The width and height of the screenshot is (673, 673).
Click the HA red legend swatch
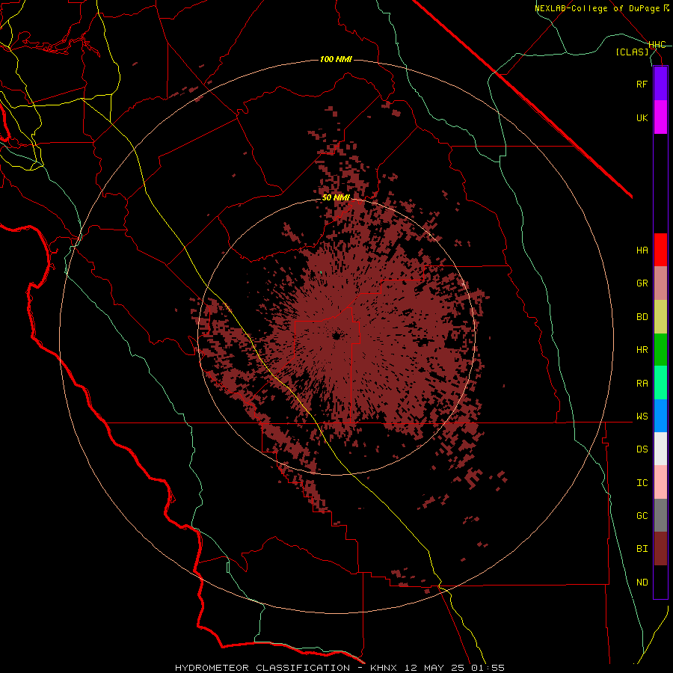pyautogui.click(x=660, y=250)
